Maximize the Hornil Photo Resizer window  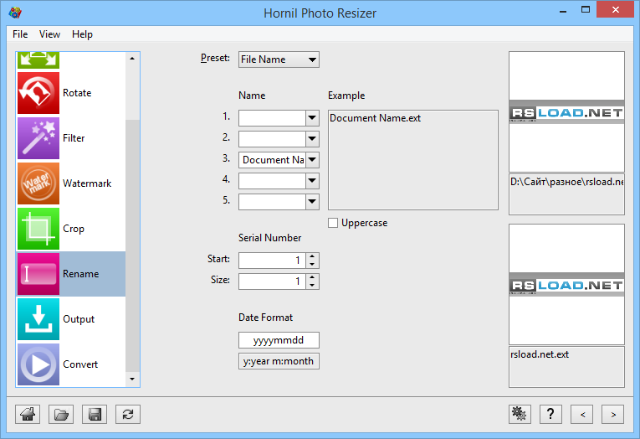point(586,10)
